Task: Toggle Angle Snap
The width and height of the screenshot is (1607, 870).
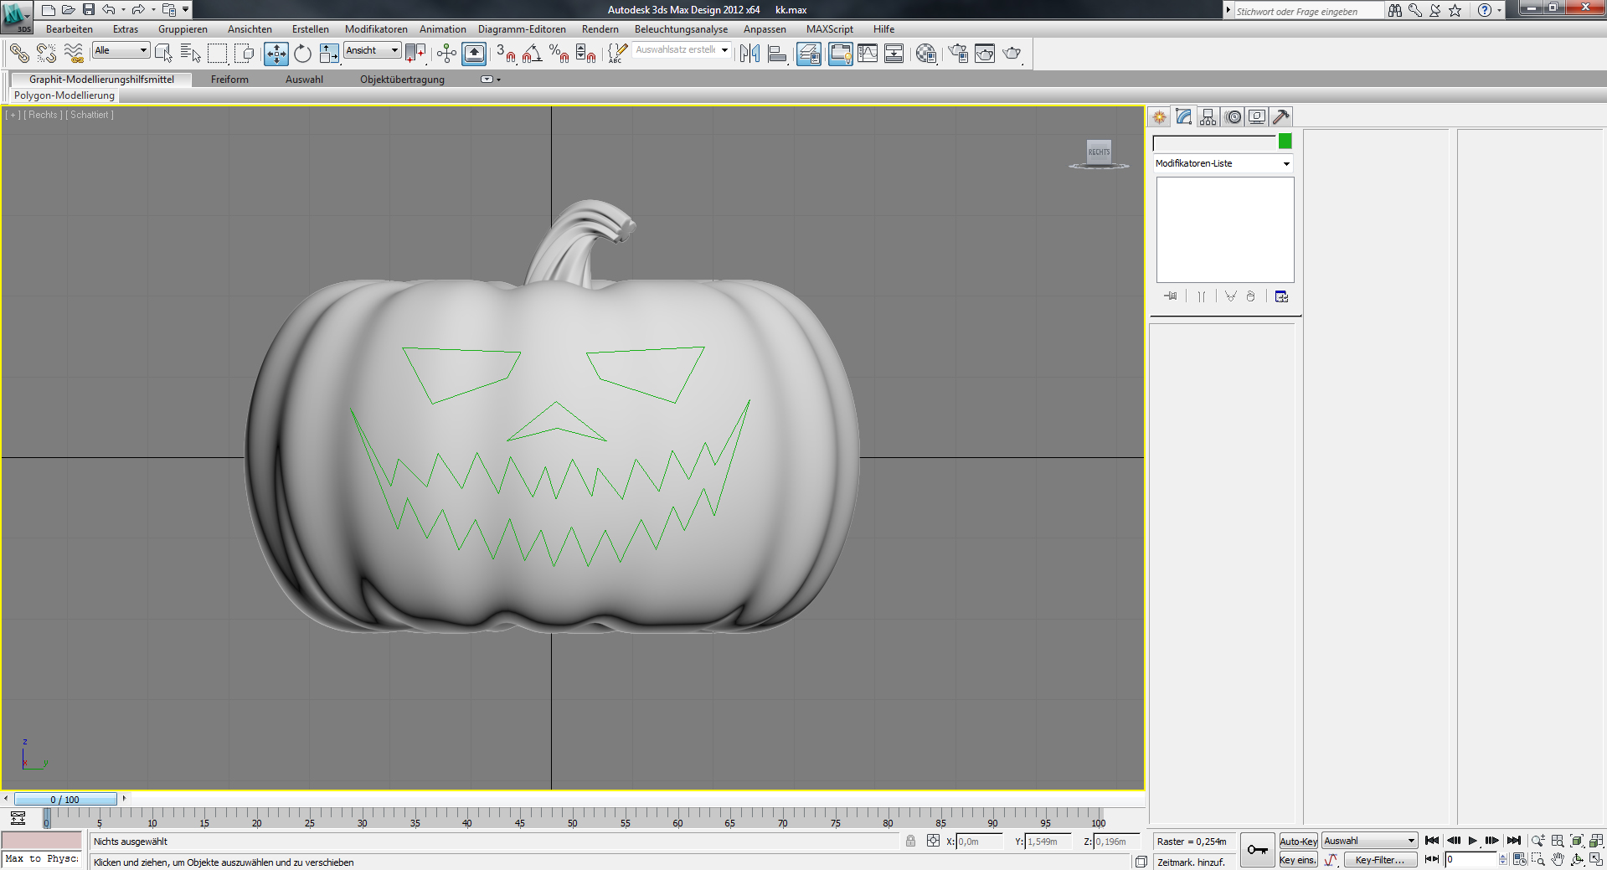Action: pyautogui.click(x=532, y=54)
